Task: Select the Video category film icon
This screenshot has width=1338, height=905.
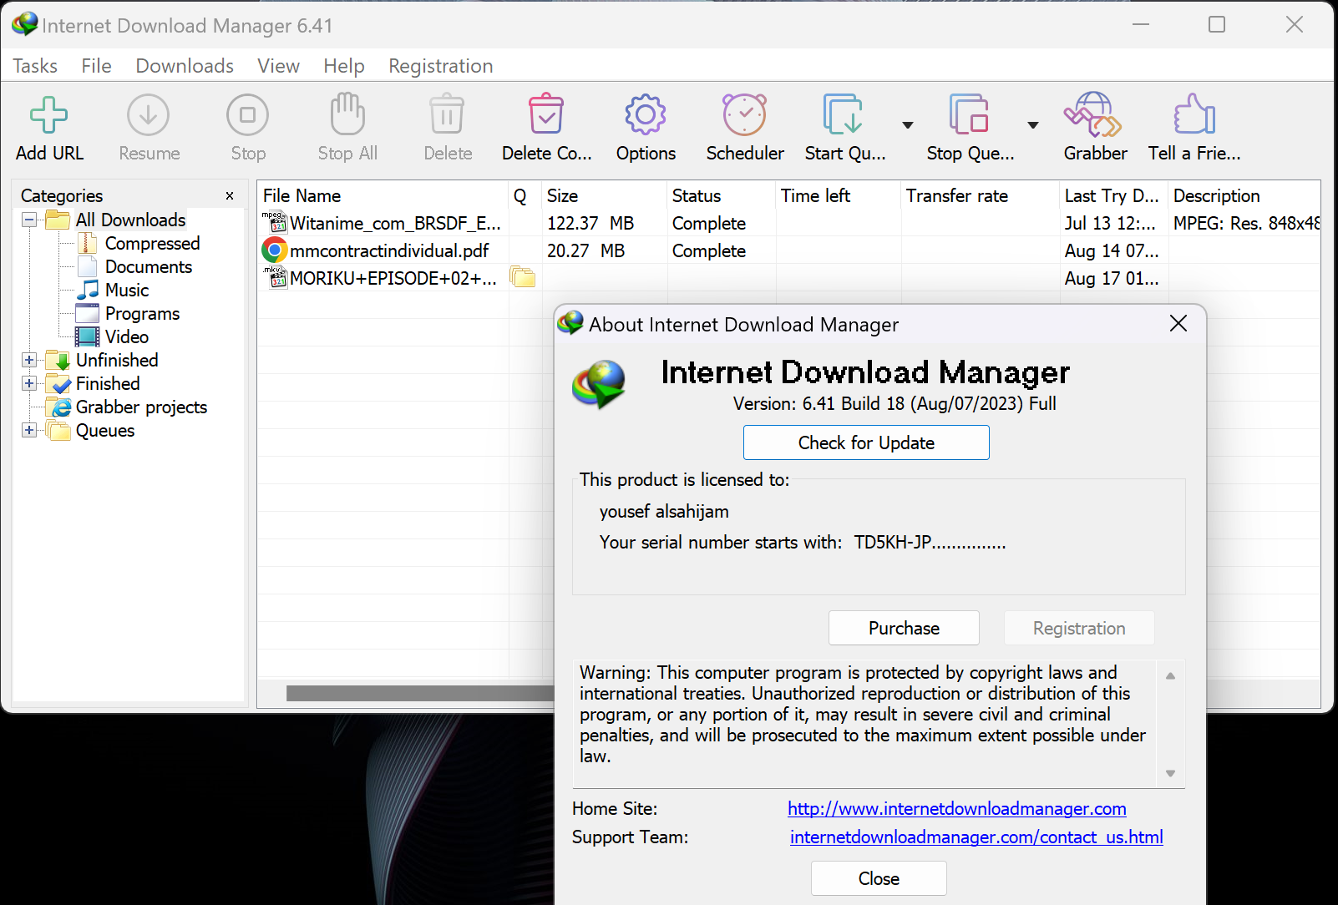Action: (87, 337)
